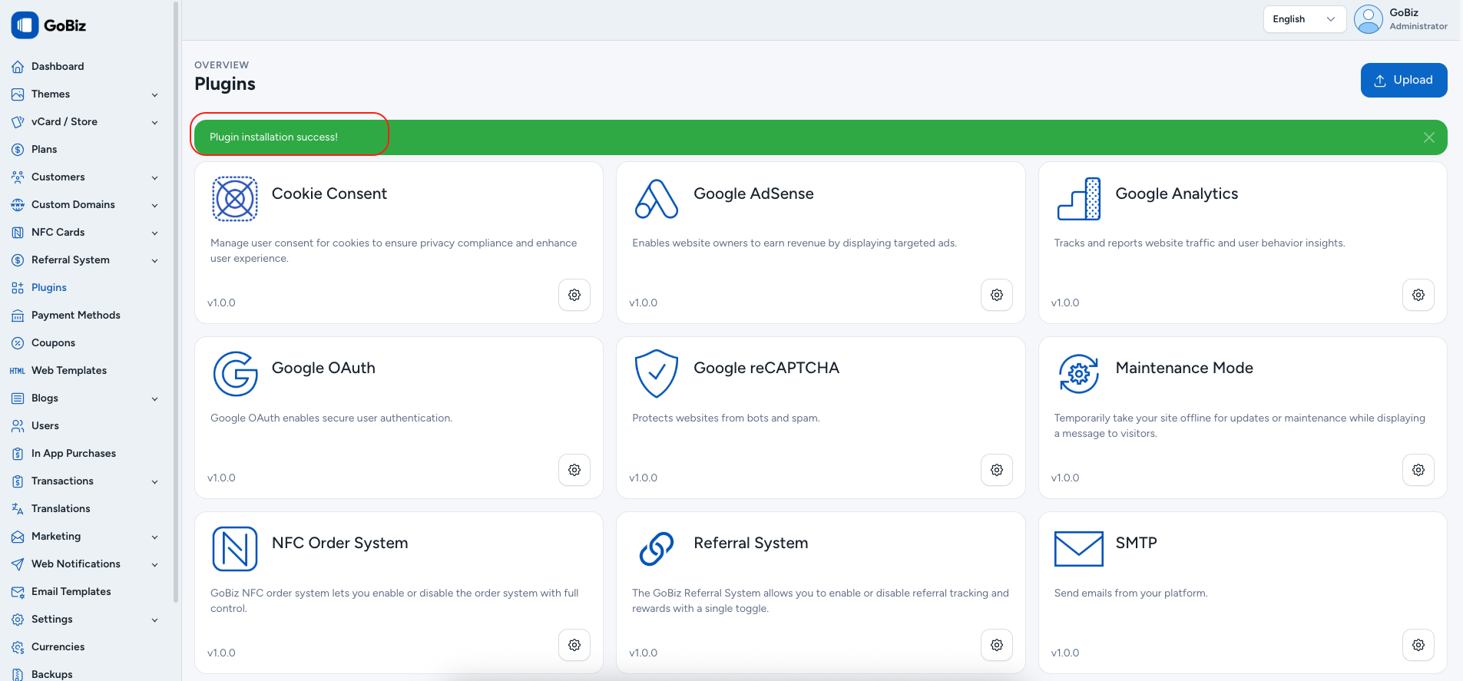This screenshot has width=1463, height=681.
Task: Click the administrator profile avatar
Action: pos(1368,19)
